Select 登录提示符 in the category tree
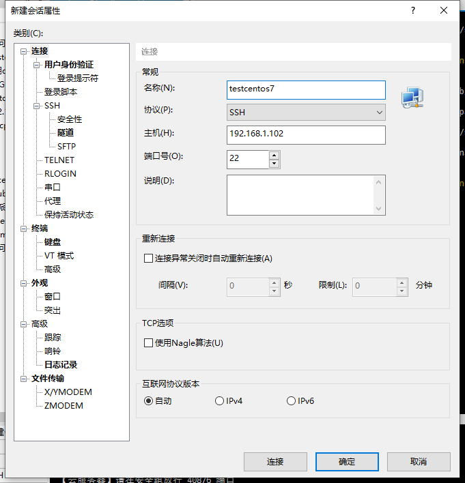 [x=78, y=78]
